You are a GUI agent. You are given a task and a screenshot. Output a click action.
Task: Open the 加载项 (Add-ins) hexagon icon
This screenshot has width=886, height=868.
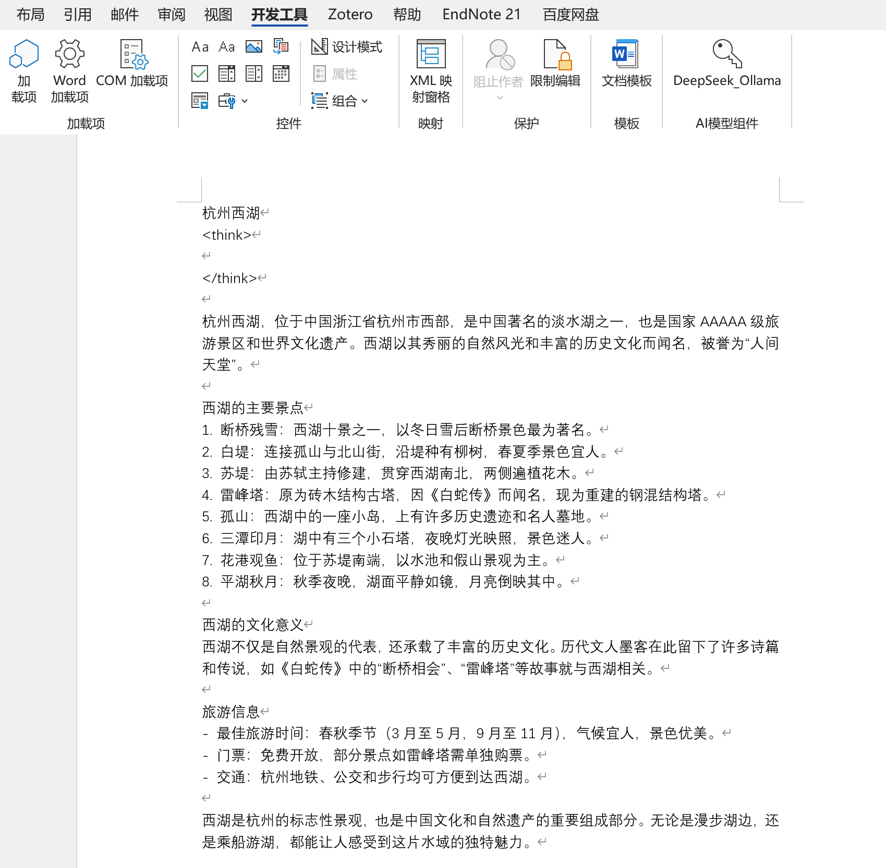click(x=24, y=71)
